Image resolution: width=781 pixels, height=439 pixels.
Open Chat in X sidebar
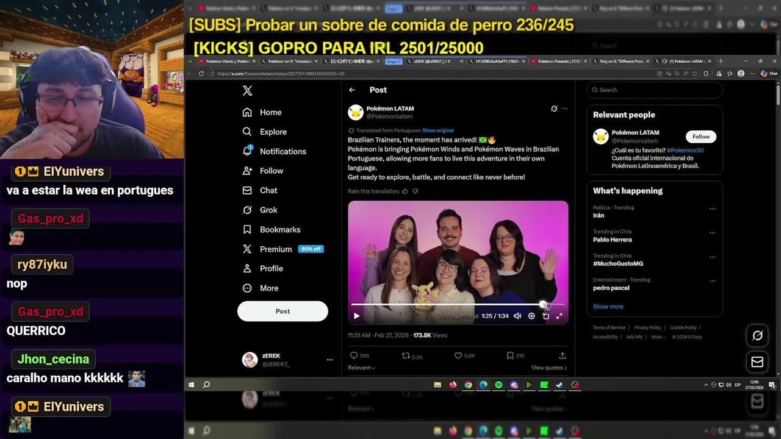[259, 190]
